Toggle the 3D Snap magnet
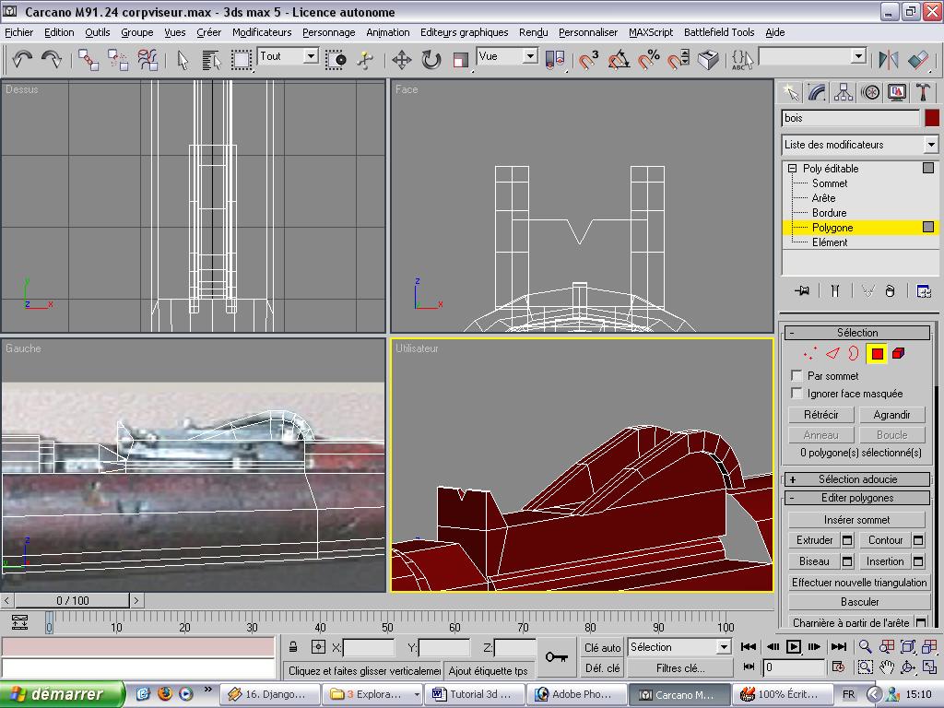Image resolution: width=944 pixels, height=708 pixels. click(588, 60)
